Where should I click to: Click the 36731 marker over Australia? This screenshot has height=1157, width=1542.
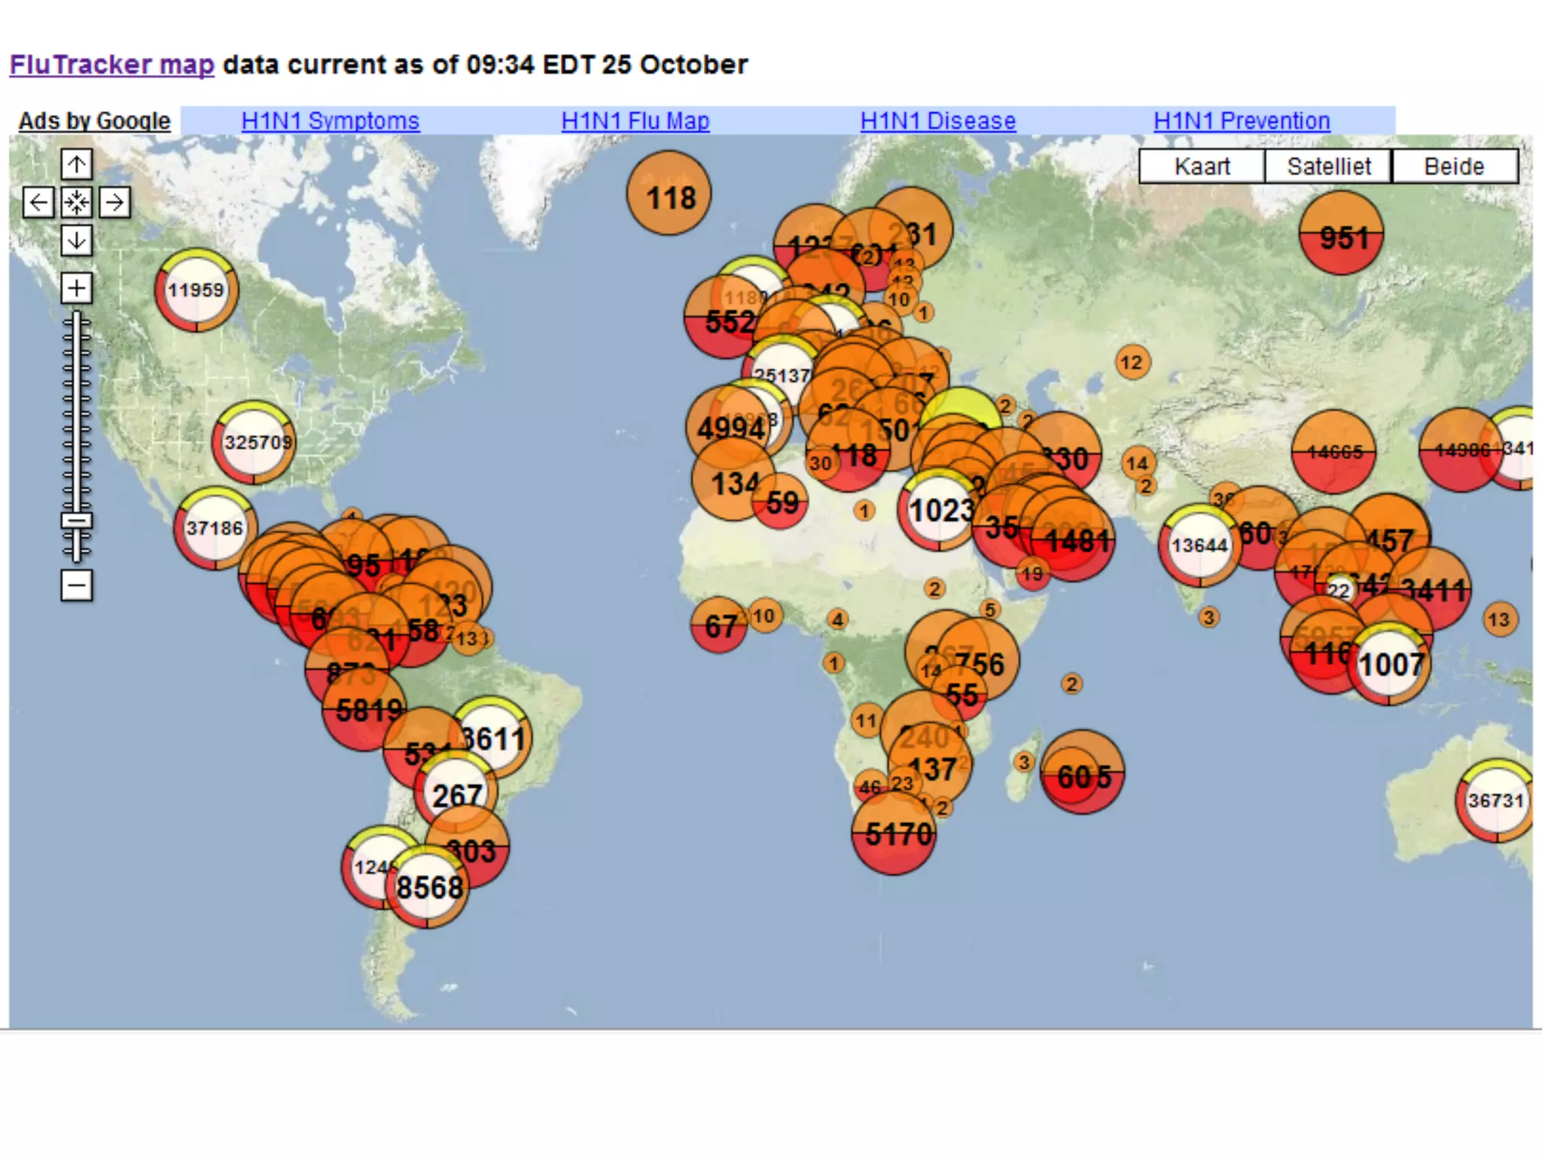coord(1495,801)
